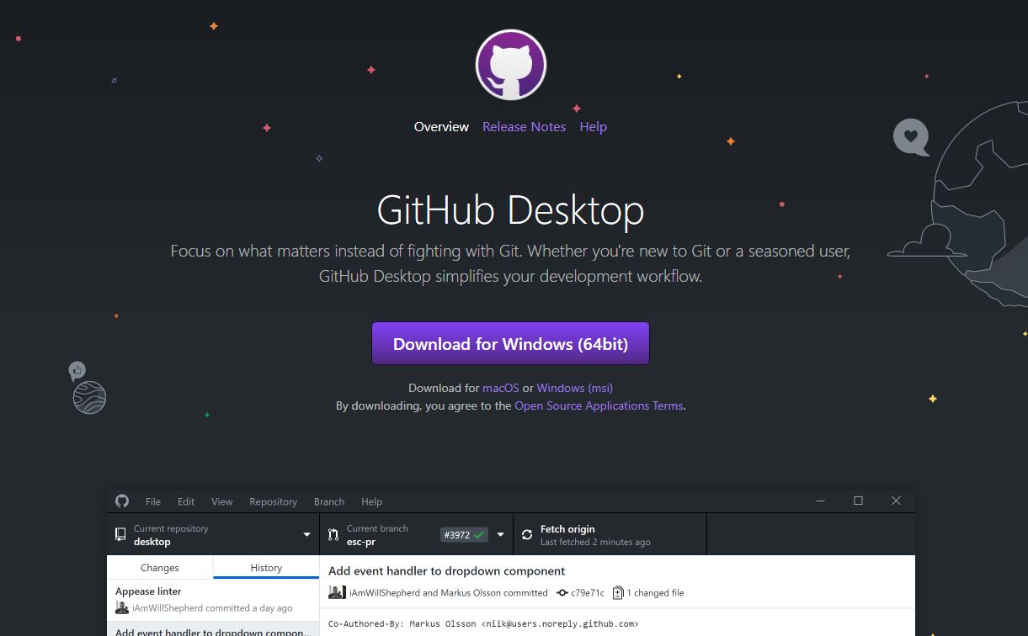Click the c79e71c commit hash text
This screenshot has width=1028, height=636.
(588, 592)
